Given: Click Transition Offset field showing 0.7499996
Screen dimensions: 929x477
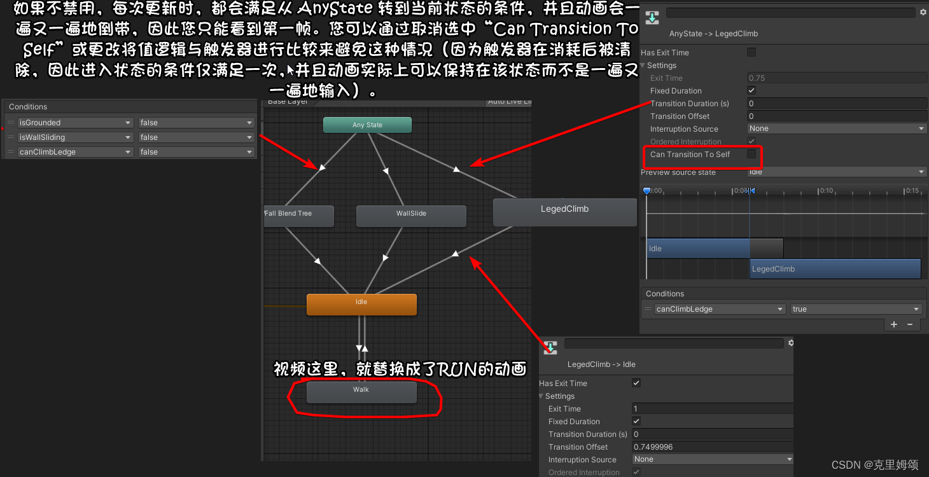Looking at the screenshot, I should pos(713,446).
